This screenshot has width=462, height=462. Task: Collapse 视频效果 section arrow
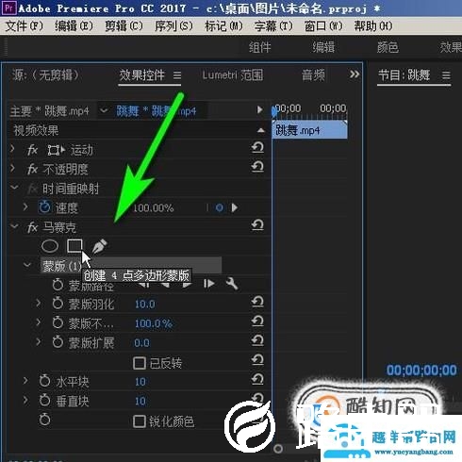tap(260, 130)
